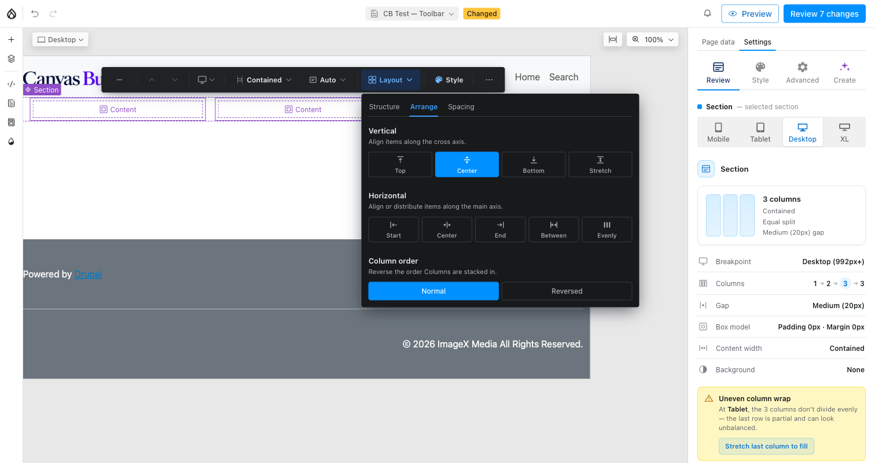
Task: Open the code icon in left sidebar
Action: [11, 84]
